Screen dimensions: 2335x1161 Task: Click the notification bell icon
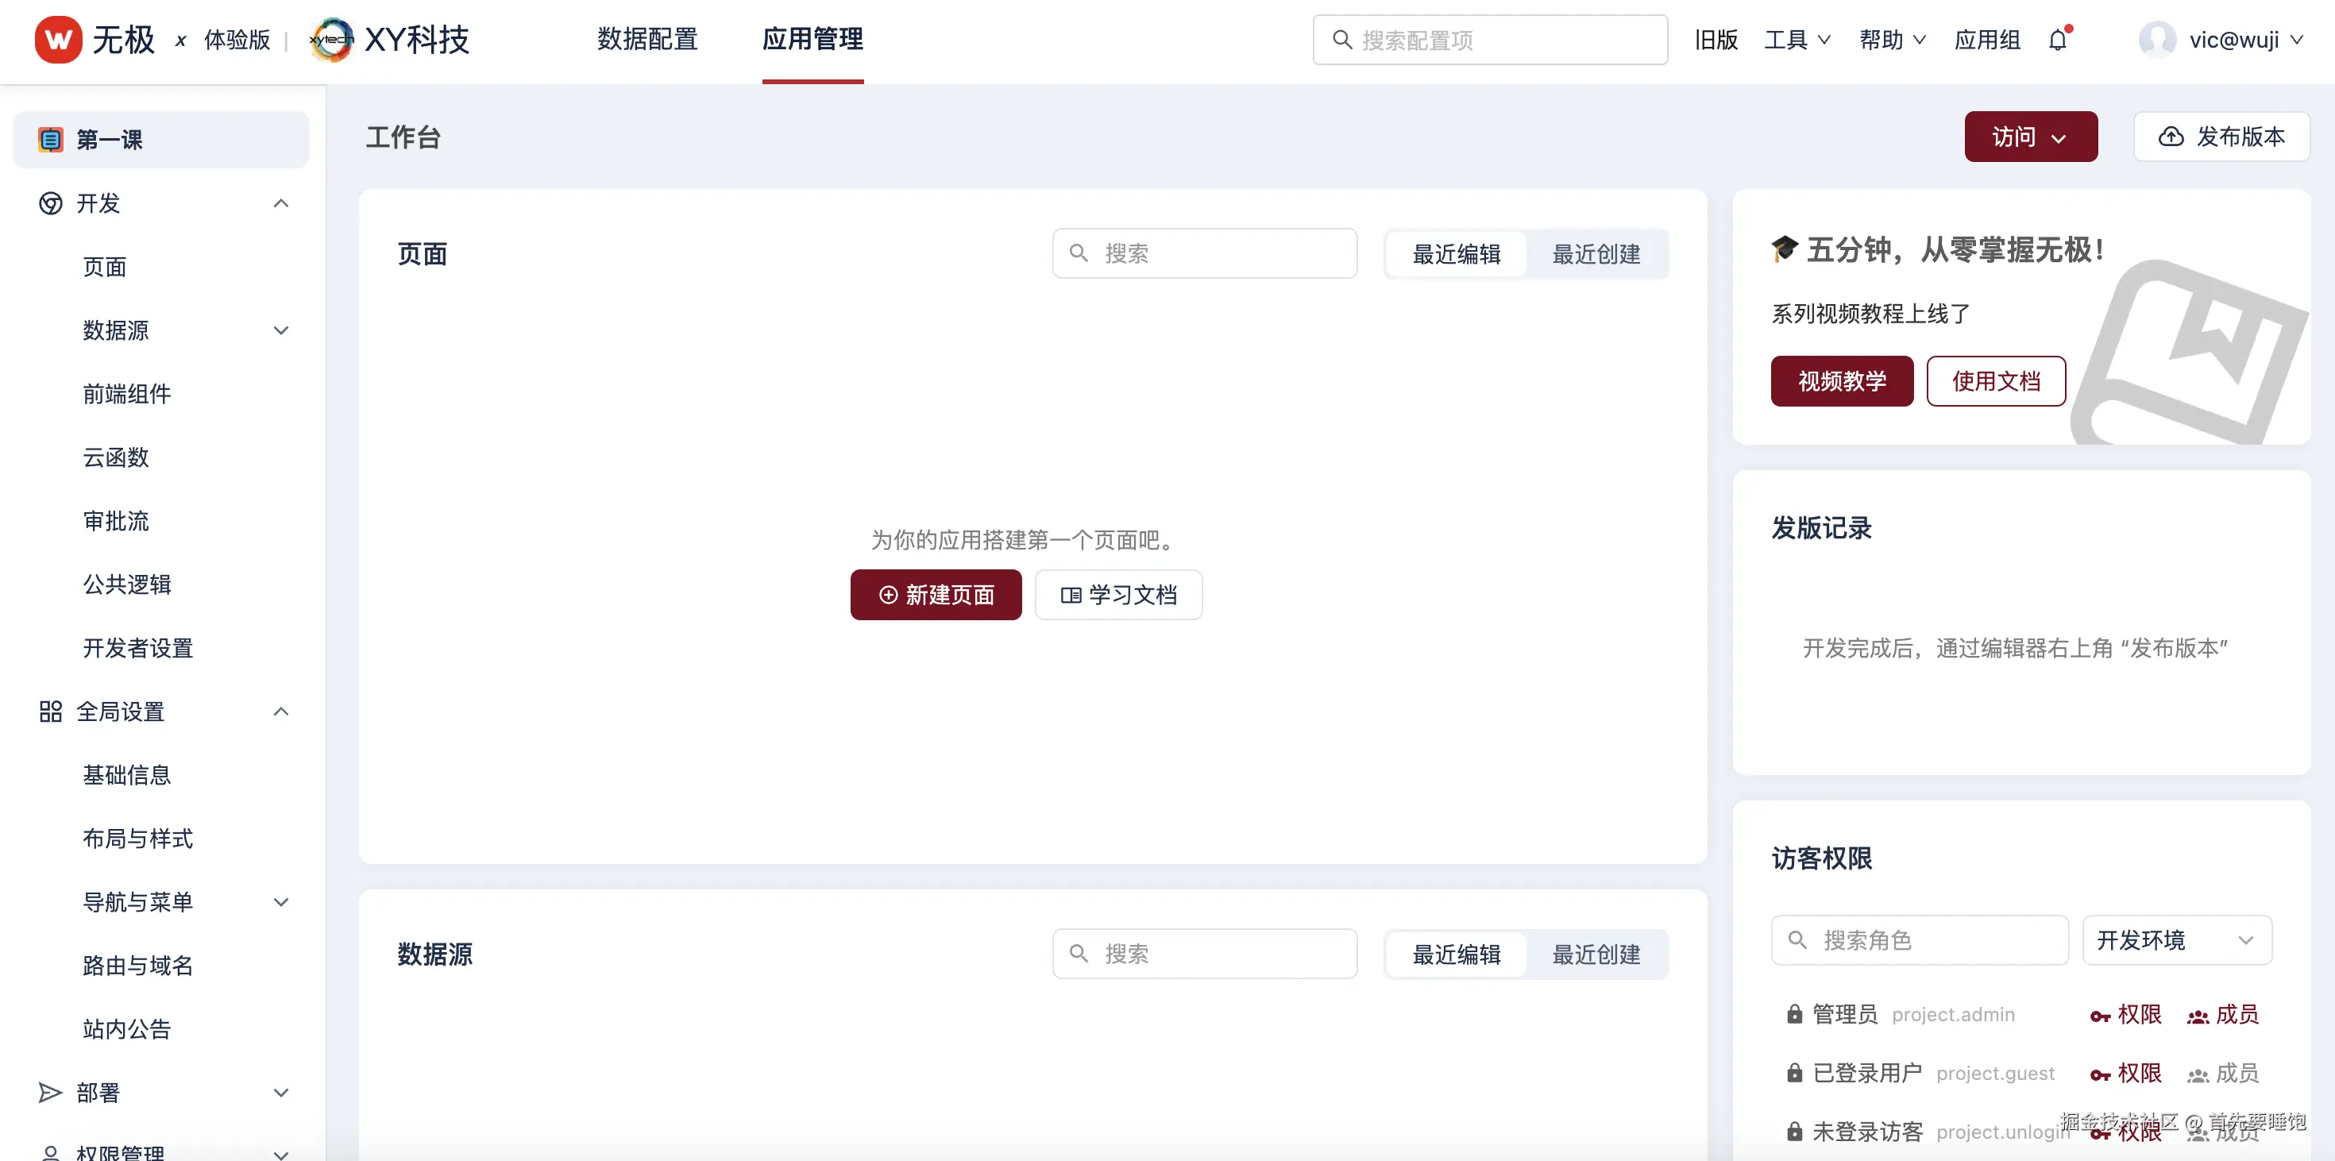pyautogui.click(x=2057, y=40)
